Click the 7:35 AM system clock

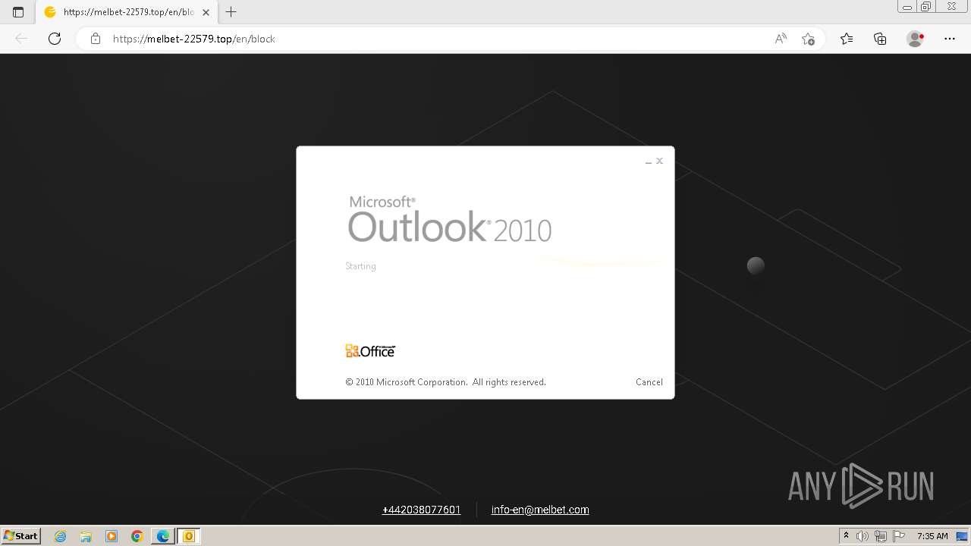pyautogui.click(x=932, y=536)
